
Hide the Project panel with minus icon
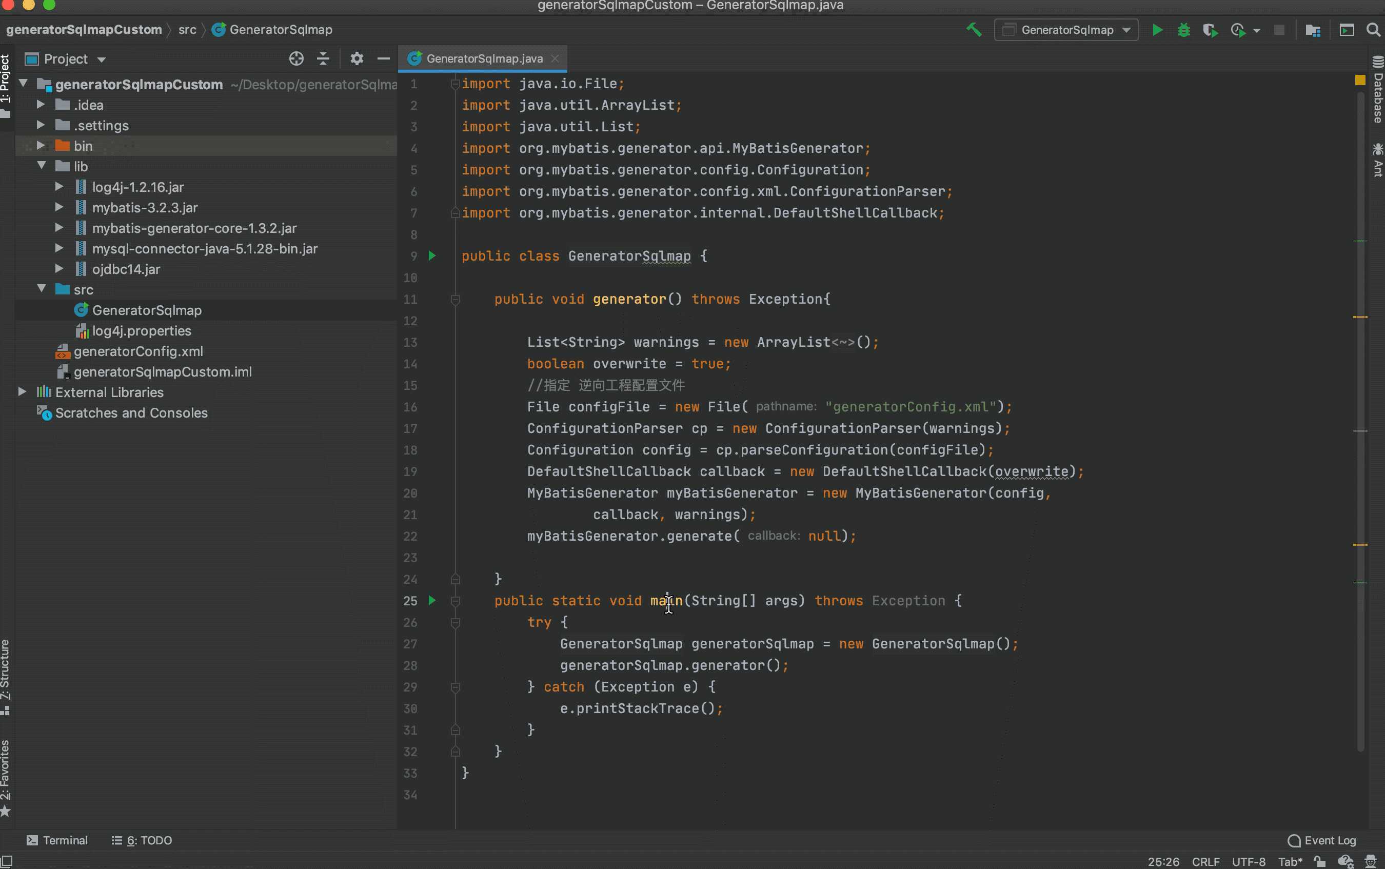[383, 58]
